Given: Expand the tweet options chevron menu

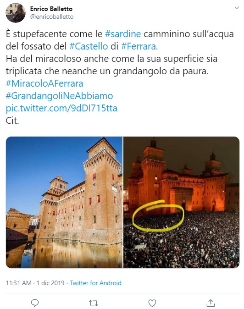Looking at the screenshot, I should pyautogui.click(x=237, y=8).
